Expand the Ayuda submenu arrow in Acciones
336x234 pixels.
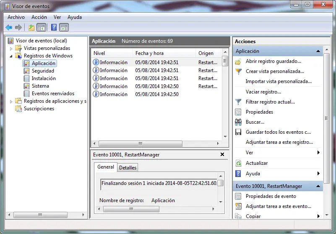(x=318, y=173)
